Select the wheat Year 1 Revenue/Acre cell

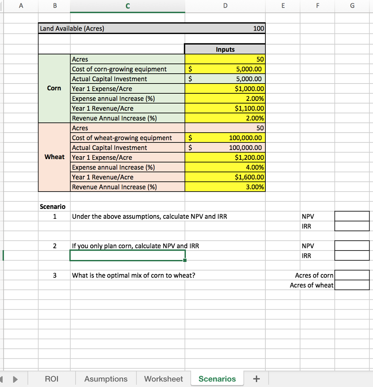tap(225, 177)
